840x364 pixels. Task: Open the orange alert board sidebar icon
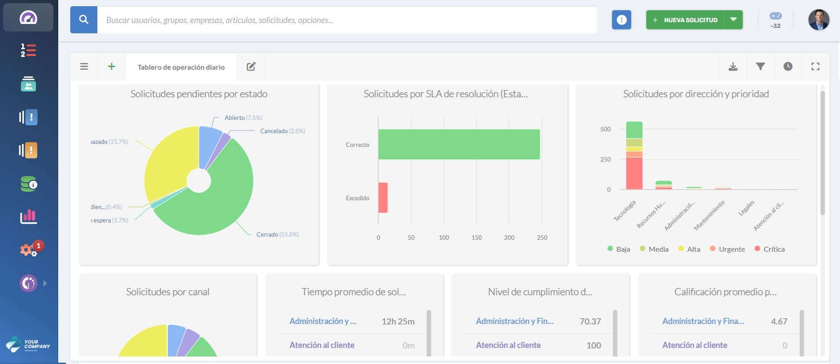pyautogui.click(x=28, y=150)
